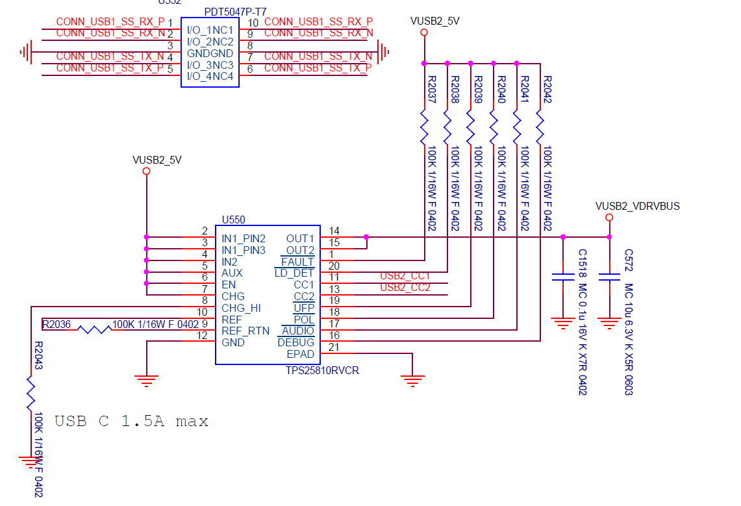
Task: Select resistor R2043 symbol
Action: [31, 394]
